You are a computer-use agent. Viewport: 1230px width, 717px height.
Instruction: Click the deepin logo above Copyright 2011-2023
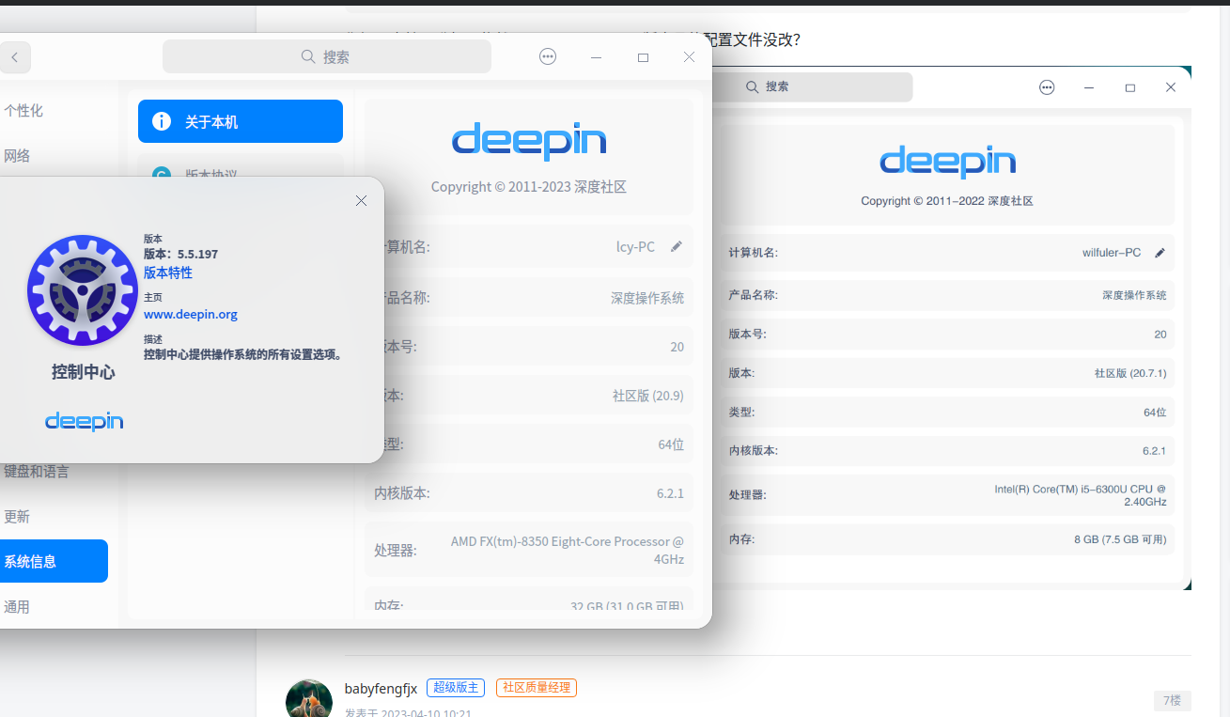529,141
